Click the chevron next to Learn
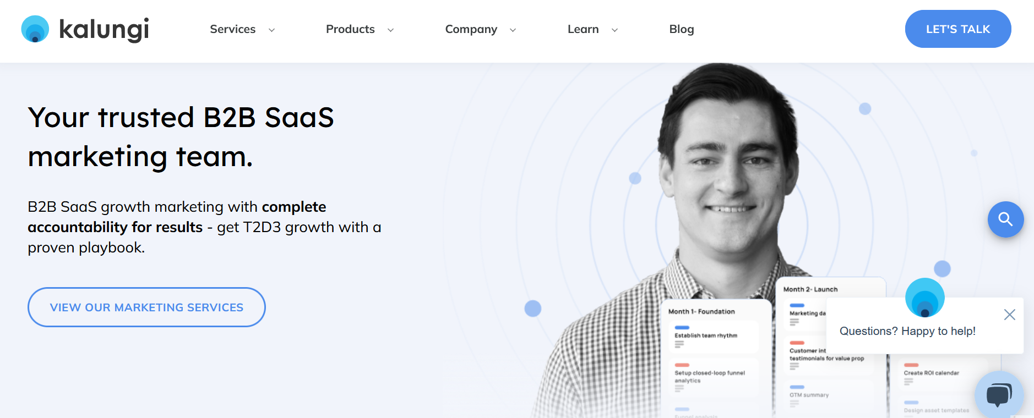Viewport: 1034px width, 418px height. tap(614, 30)
